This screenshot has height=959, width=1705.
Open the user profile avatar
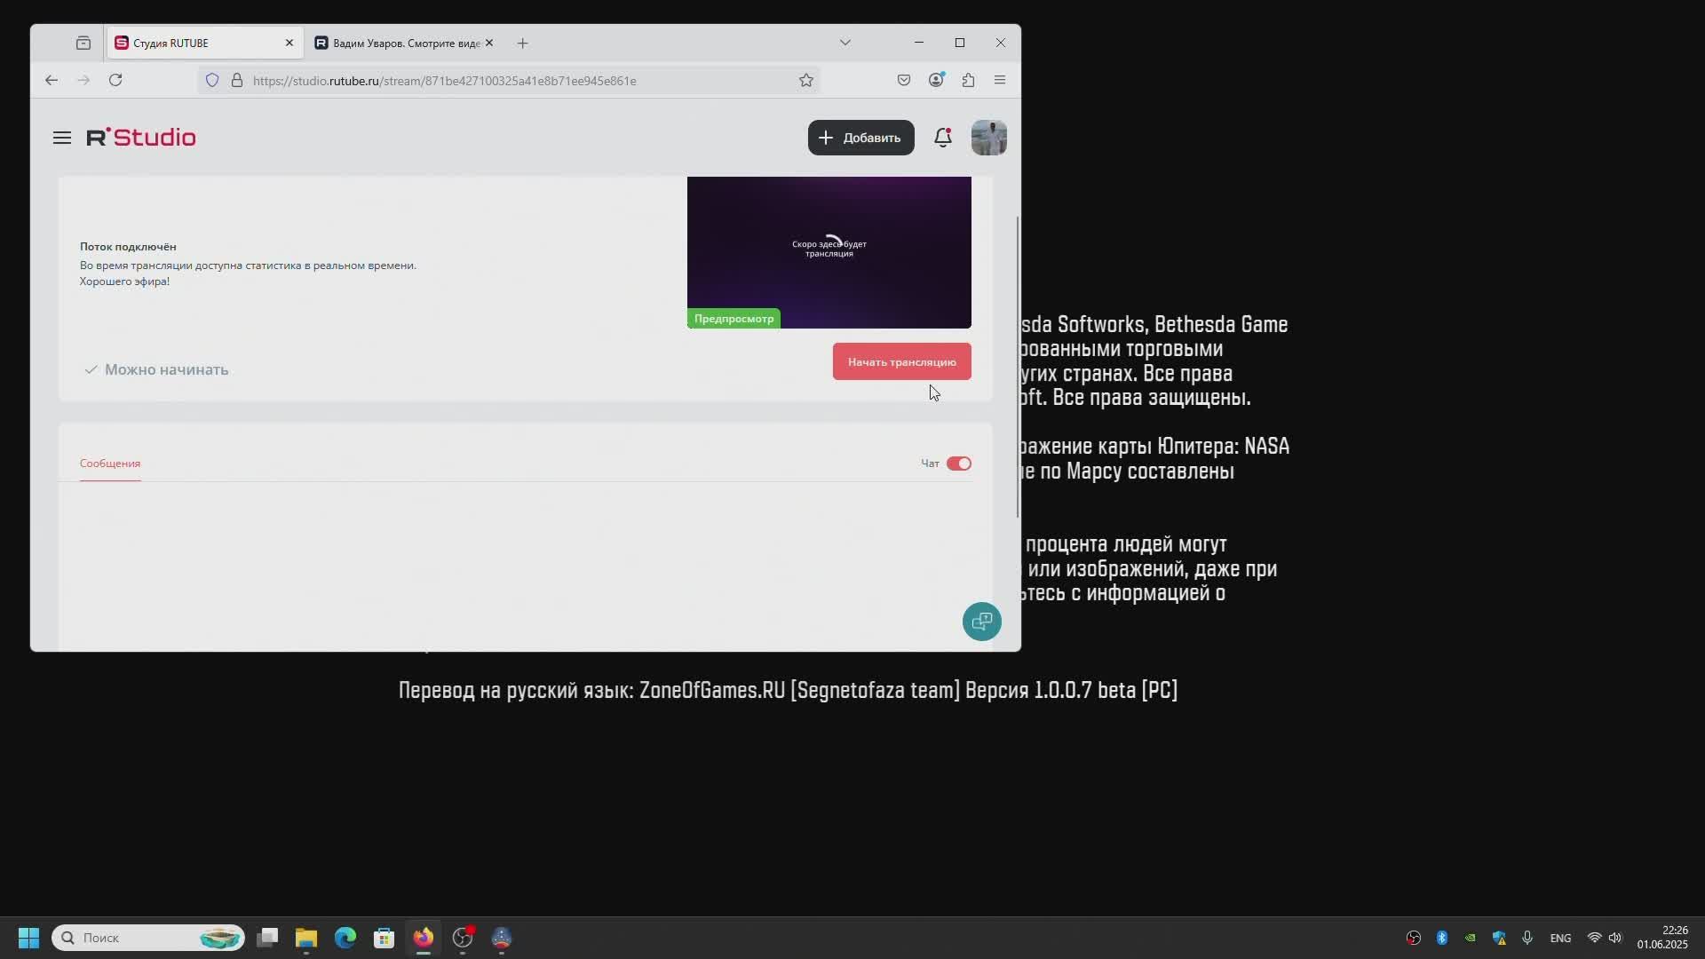pos(988,138)
